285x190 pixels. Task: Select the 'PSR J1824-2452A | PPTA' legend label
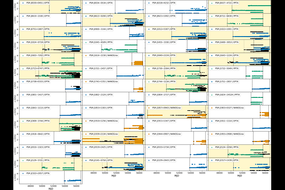(x=228, y=95)
